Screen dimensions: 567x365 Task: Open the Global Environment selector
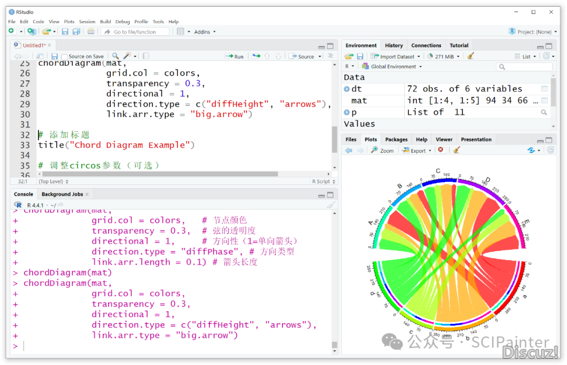click(392, 67)
